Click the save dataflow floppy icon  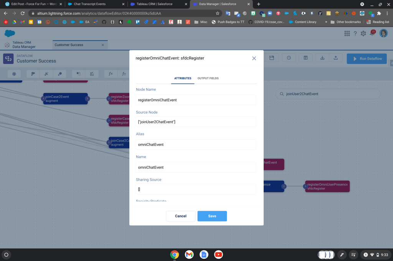pyautogui.click(x=272, y=58)
